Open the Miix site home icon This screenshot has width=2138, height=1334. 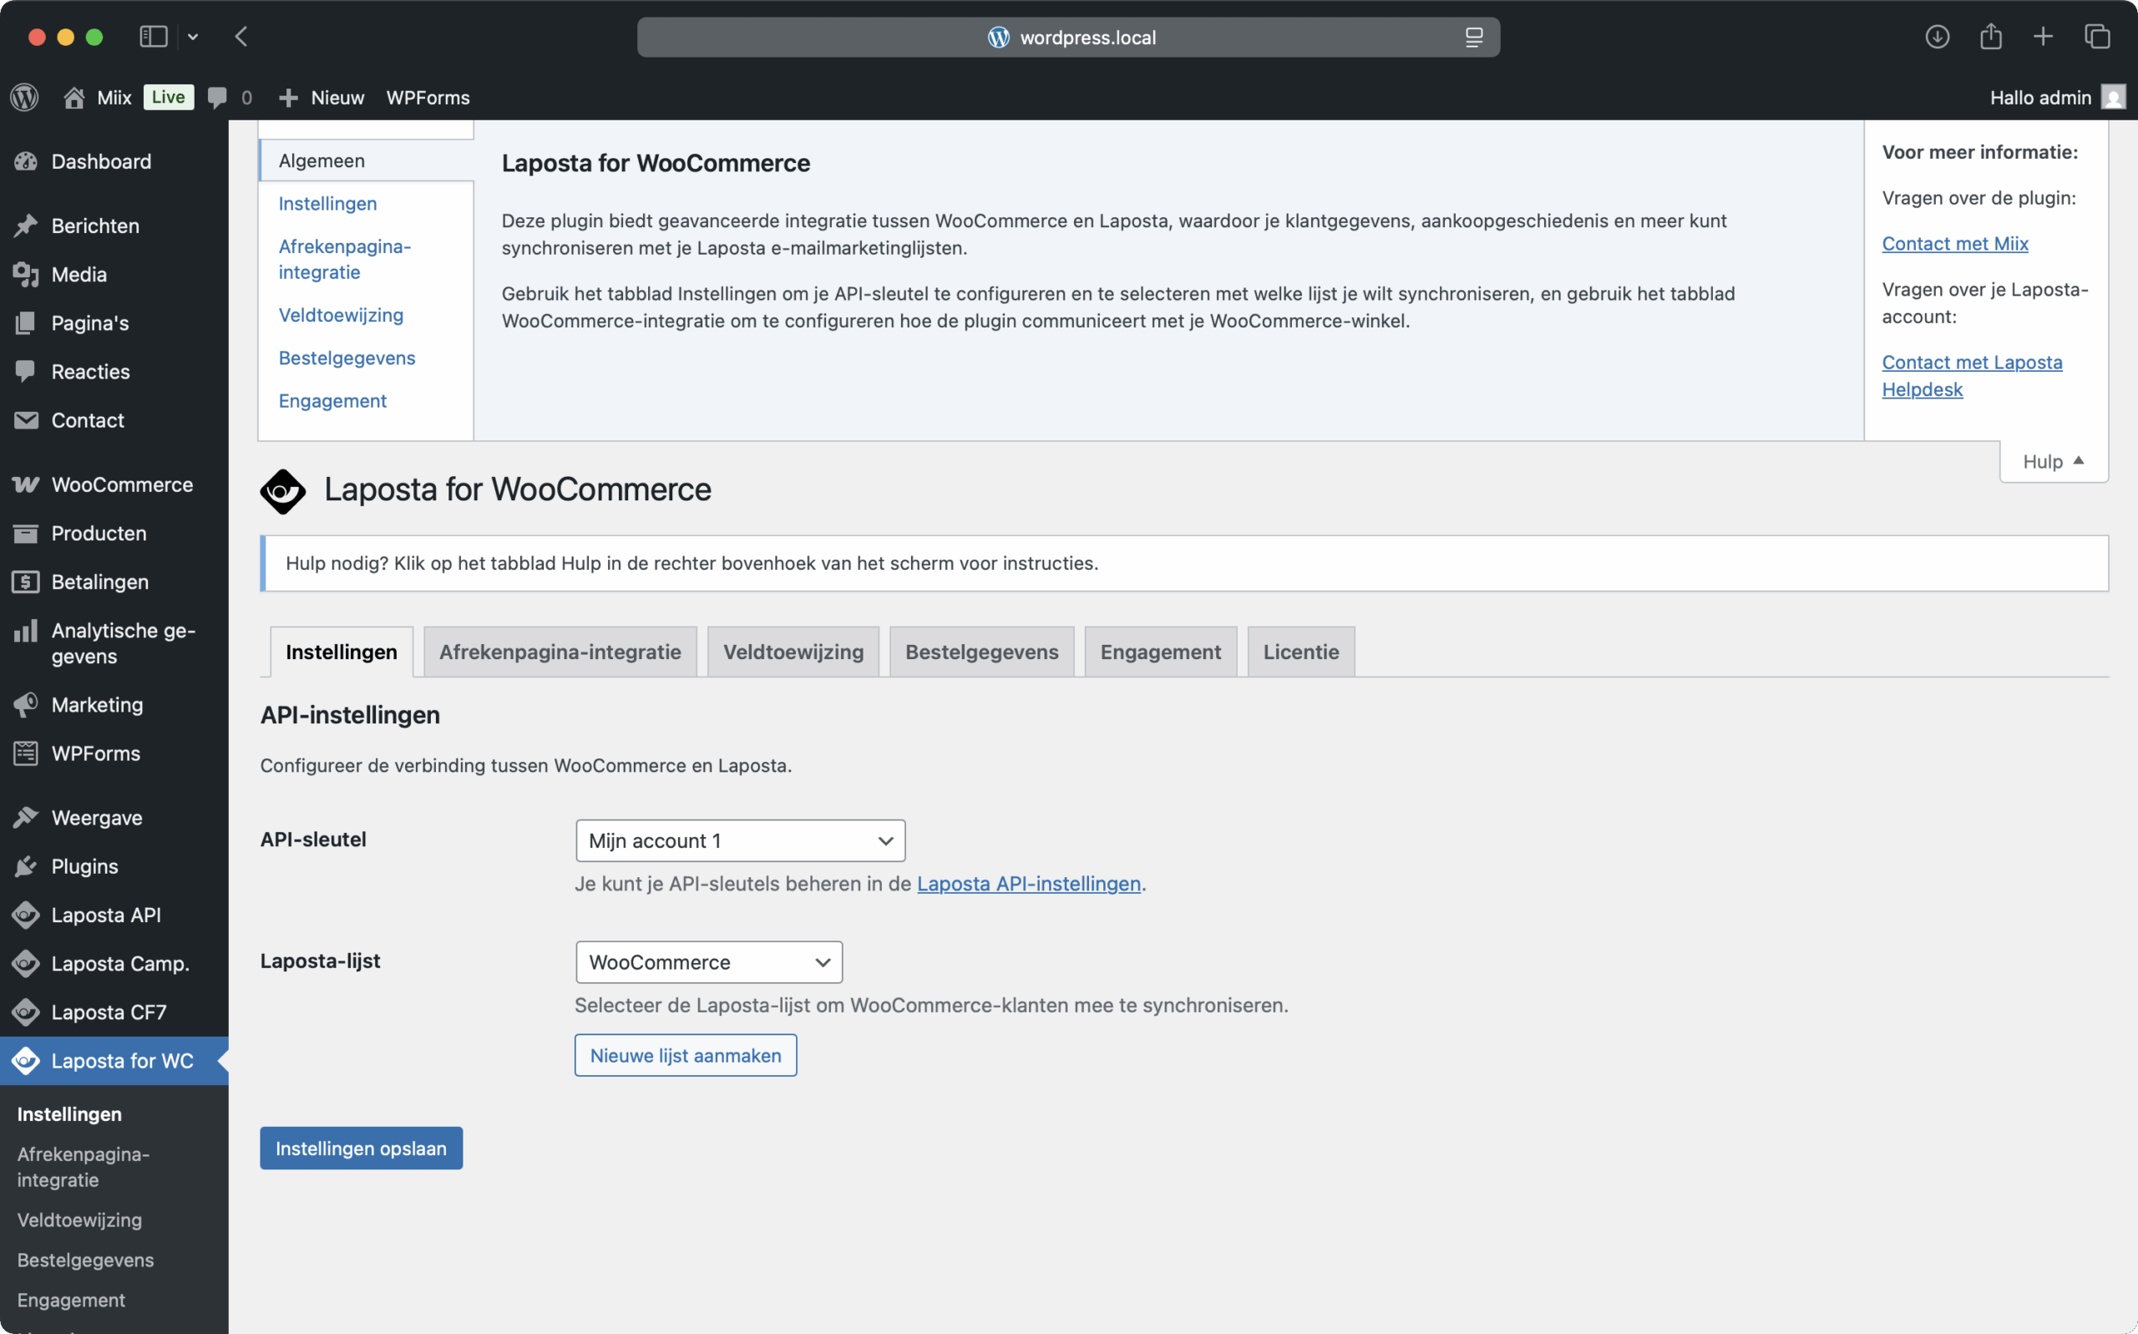click(x=74, y=97)
